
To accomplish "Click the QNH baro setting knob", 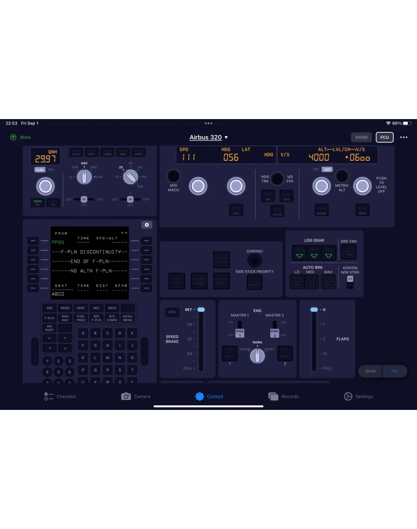I will click(x=45, y=186).
